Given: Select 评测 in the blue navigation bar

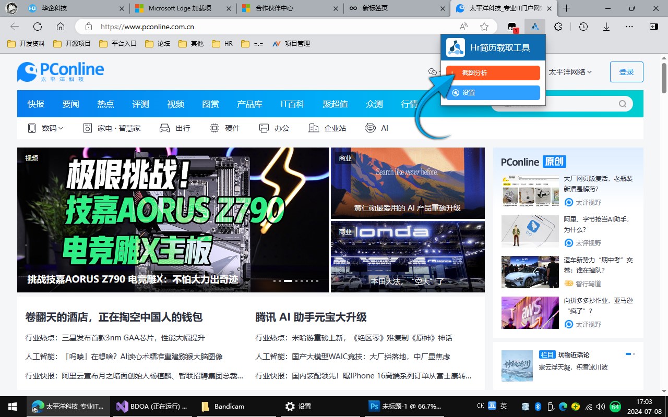Looking at the screenshot, I should coord(140,104).
